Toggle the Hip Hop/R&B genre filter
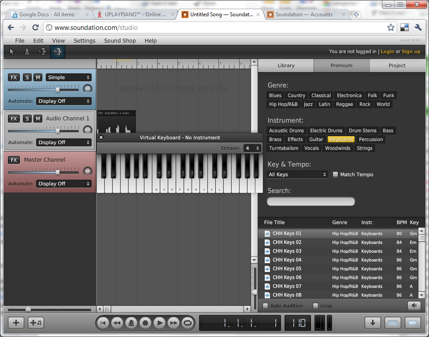This screenshot has height=337, width=429. tap(283, 104)
